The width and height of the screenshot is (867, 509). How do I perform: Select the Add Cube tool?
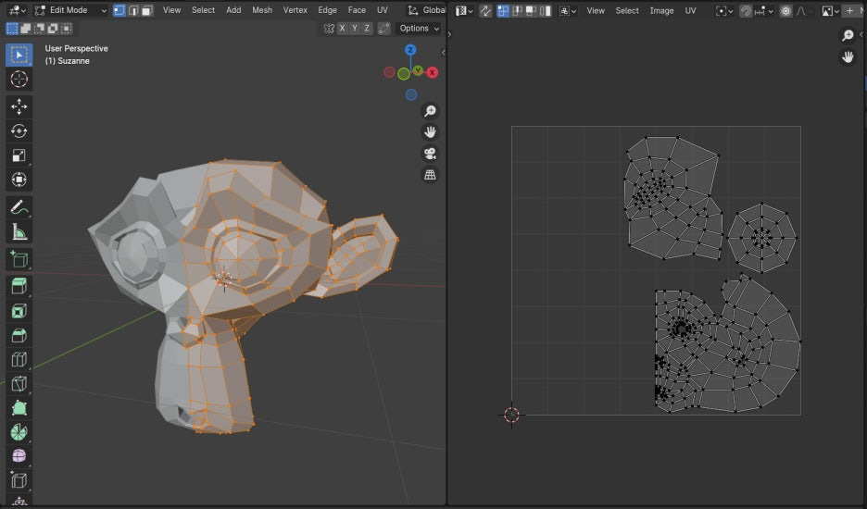click(x=19, y=259)
